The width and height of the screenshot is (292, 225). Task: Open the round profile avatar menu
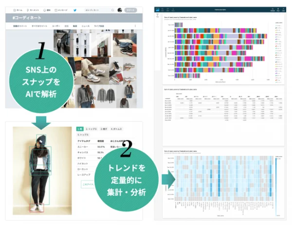(x=120, y=10)
